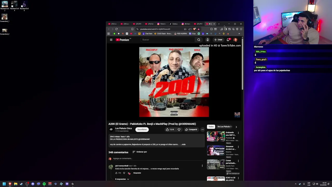Click the Buscar search field
Screen dimensions: 332x187
pyautogui.click(x=168, y=40)
